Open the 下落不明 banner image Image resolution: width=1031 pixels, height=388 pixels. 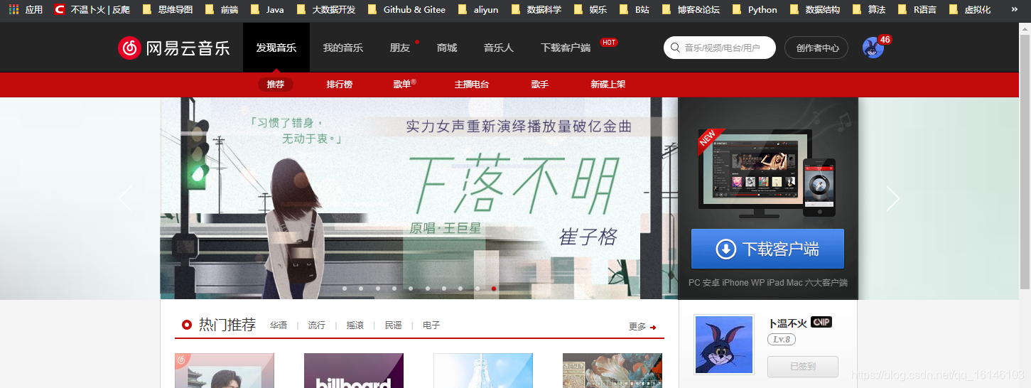coord(419,198)
